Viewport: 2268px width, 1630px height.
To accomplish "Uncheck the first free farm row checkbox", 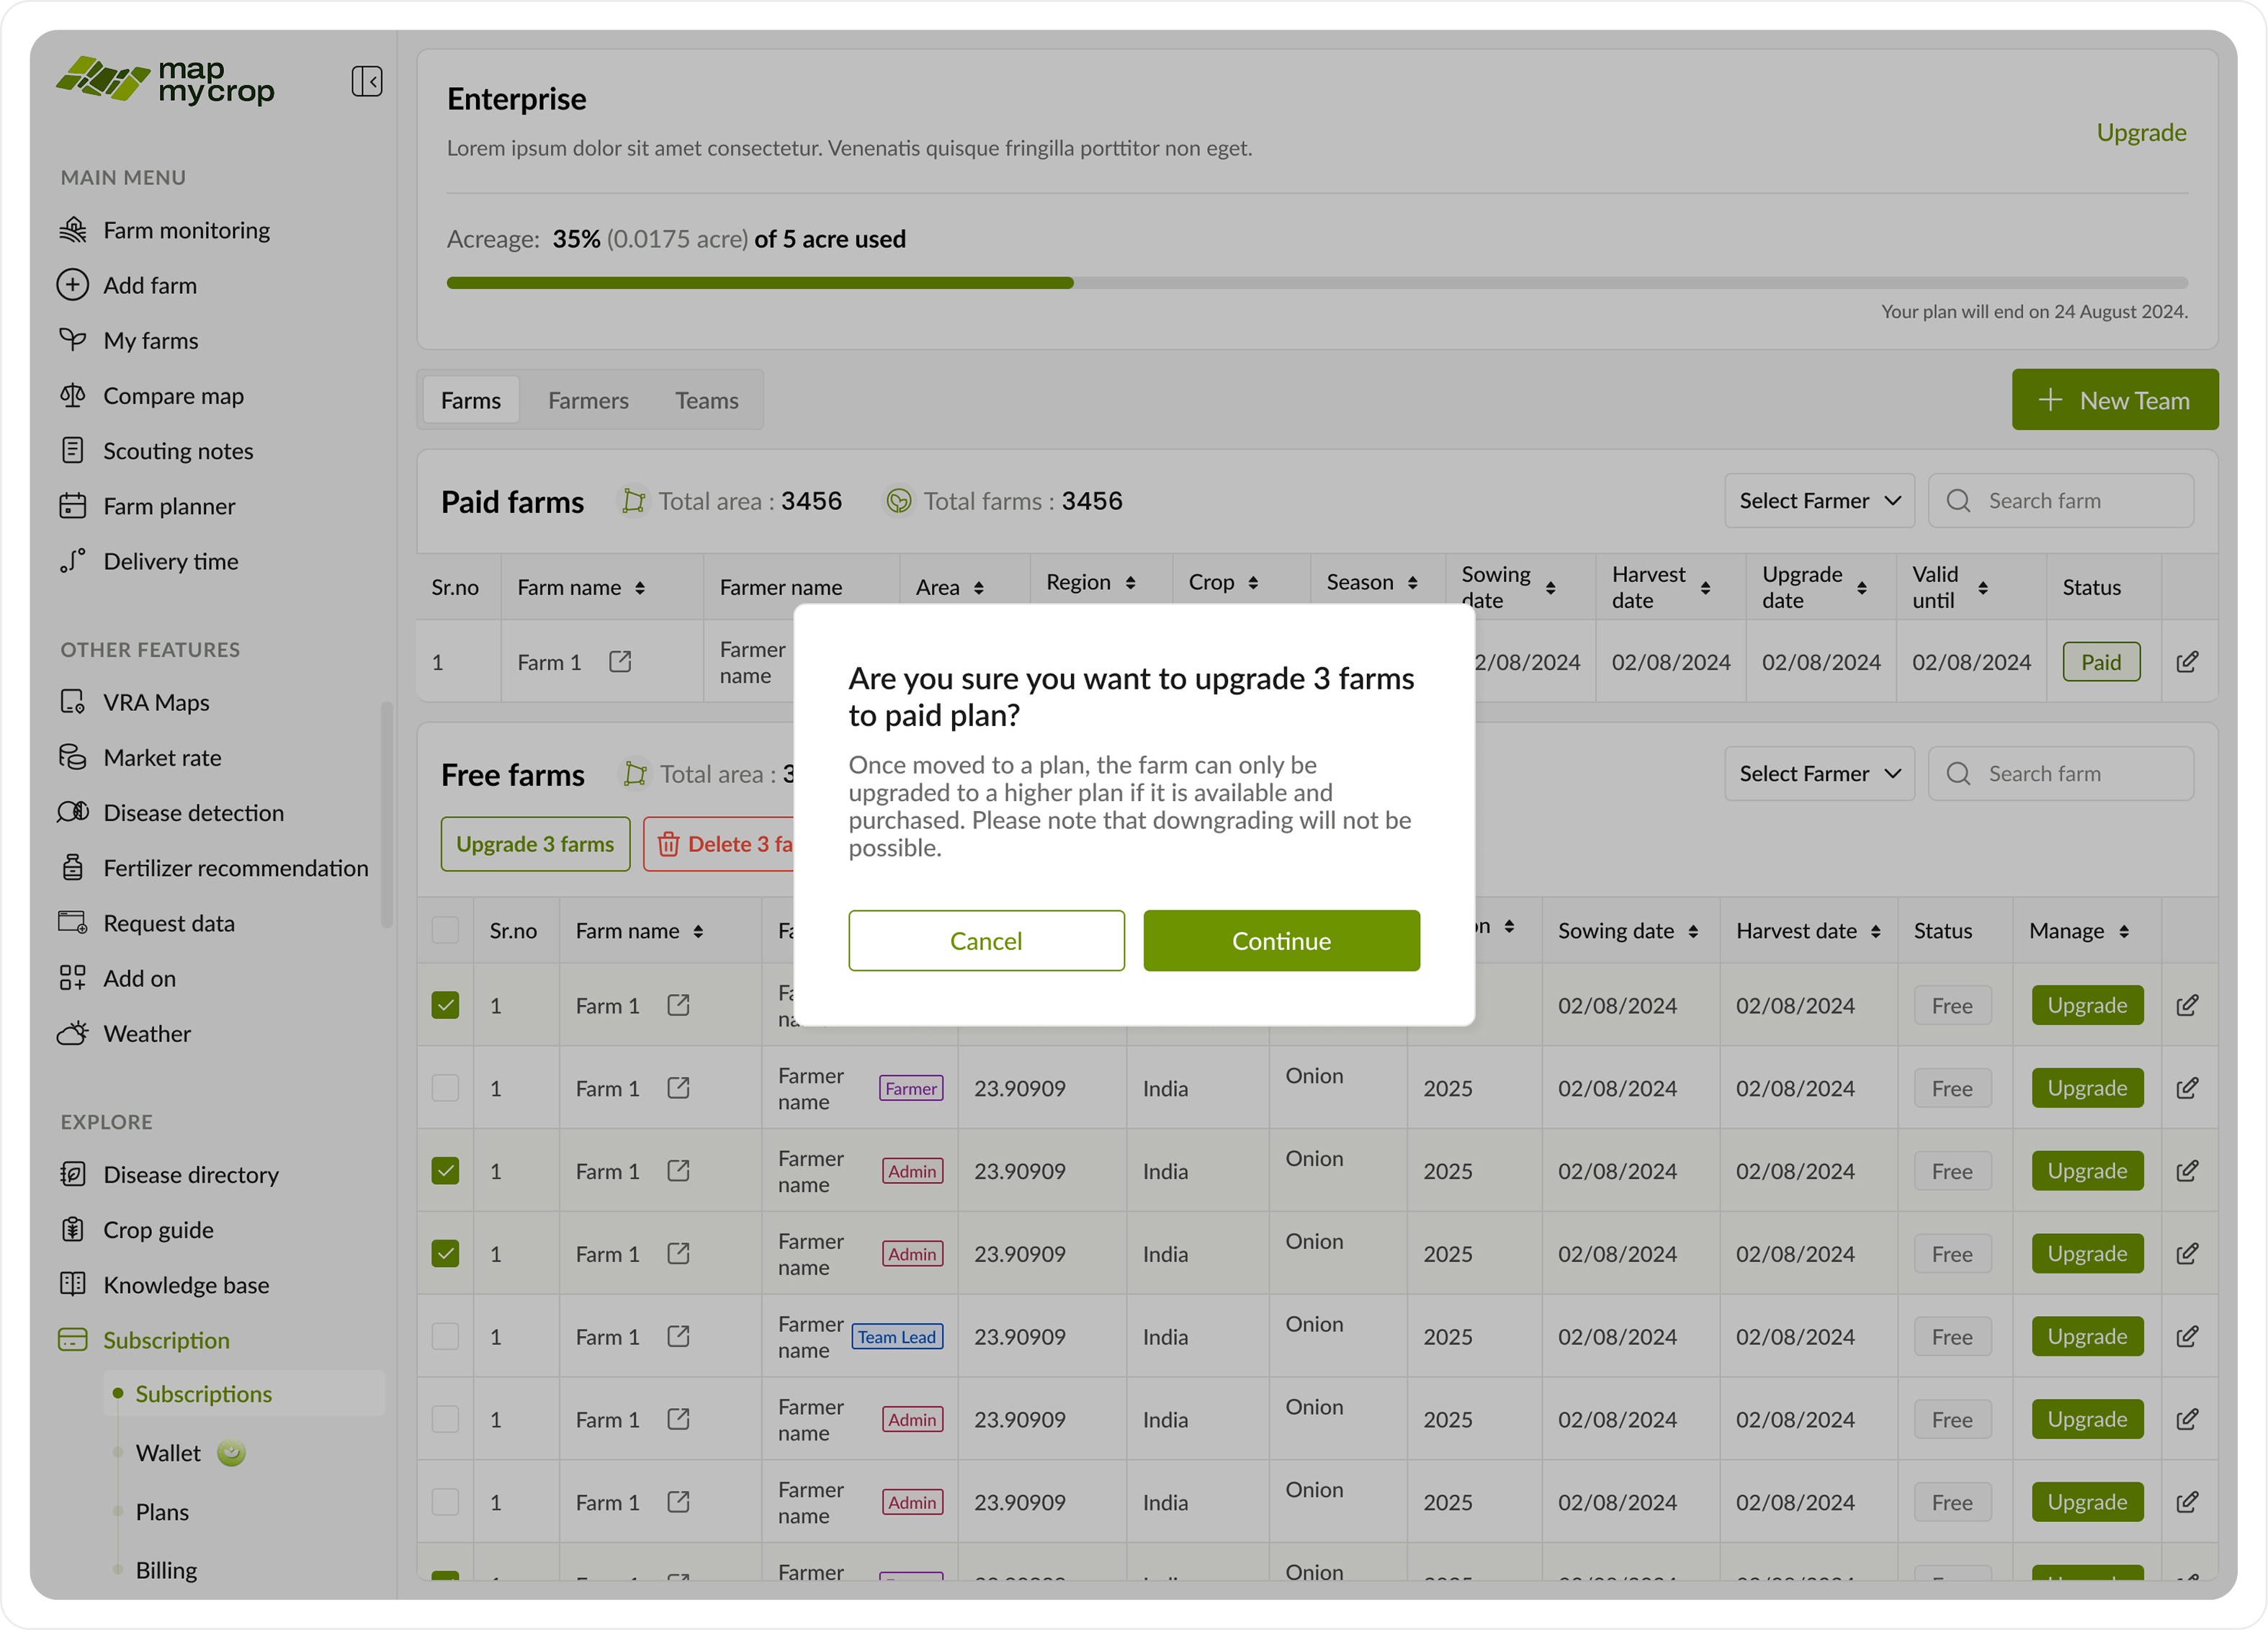I will click(x=445, y=1005).
